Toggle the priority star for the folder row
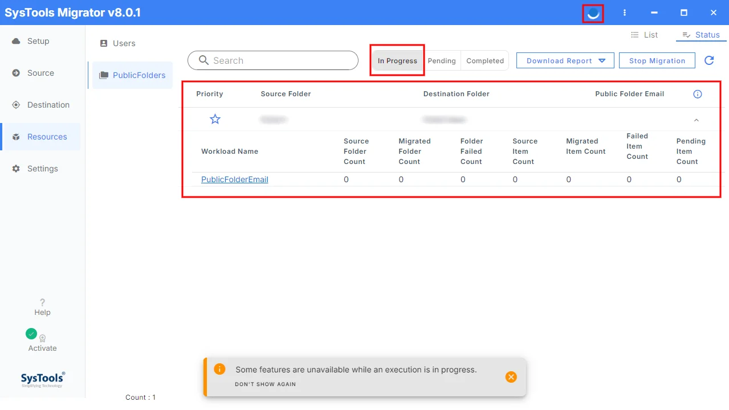 215,119
